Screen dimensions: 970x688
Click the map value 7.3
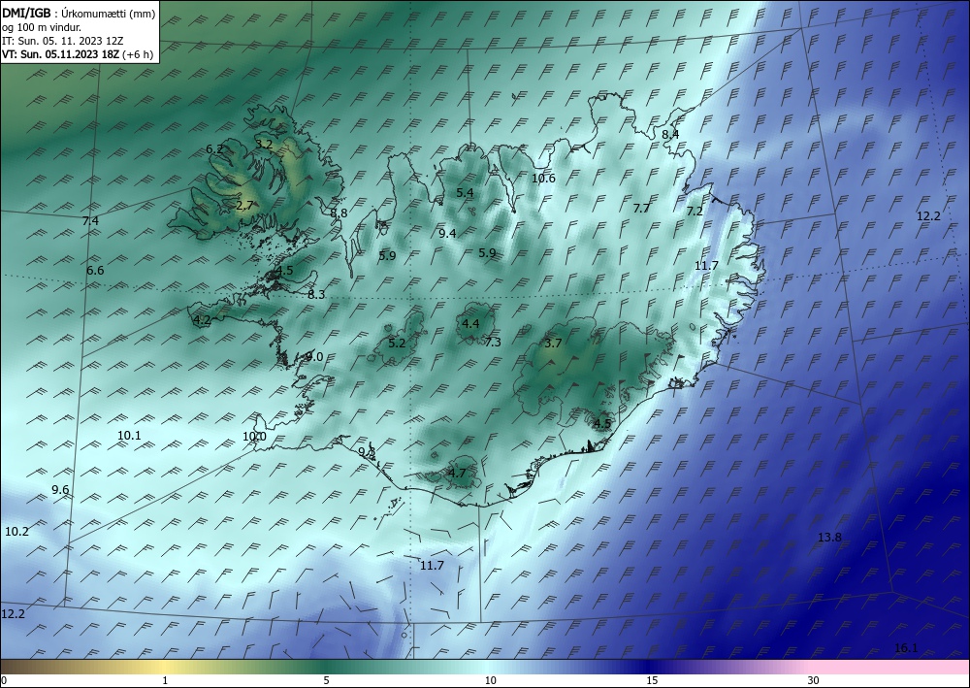pyautogui.click(x=493, y=342)
